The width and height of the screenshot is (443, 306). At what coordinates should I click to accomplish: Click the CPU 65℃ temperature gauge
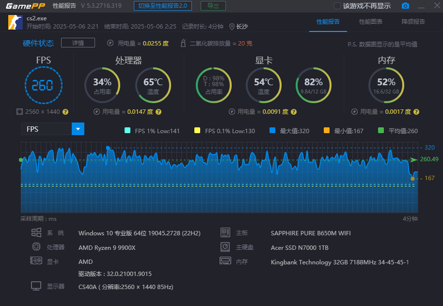point(153,85)
